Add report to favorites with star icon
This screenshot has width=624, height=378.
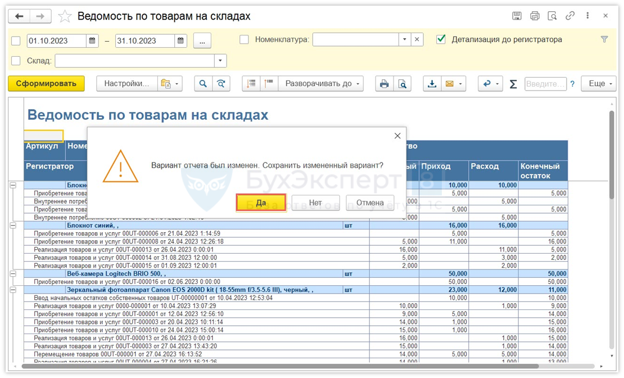[65, 16]
